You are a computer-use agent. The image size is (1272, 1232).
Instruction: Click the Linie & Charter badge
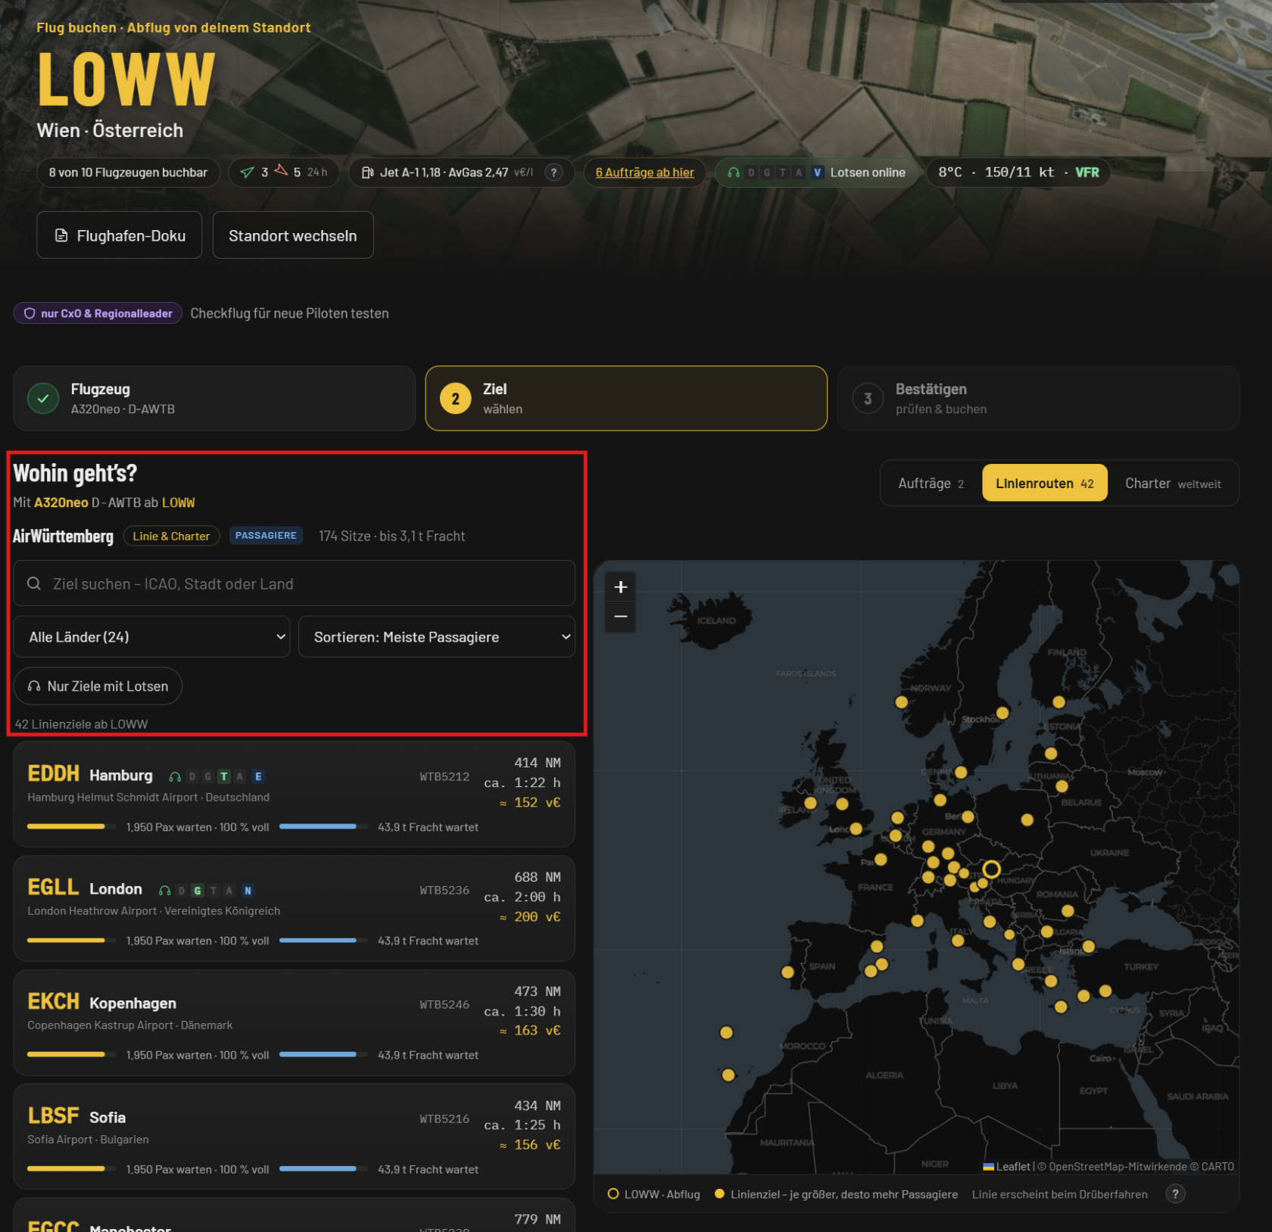pos(171,536)
